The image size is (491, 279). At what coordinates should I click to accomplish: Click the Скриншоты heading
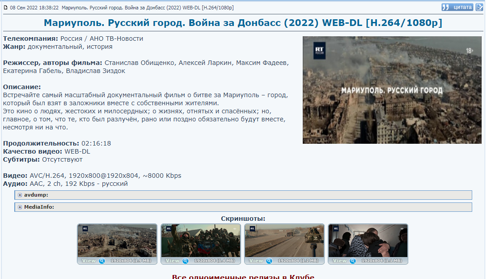(x=243, y=219)
